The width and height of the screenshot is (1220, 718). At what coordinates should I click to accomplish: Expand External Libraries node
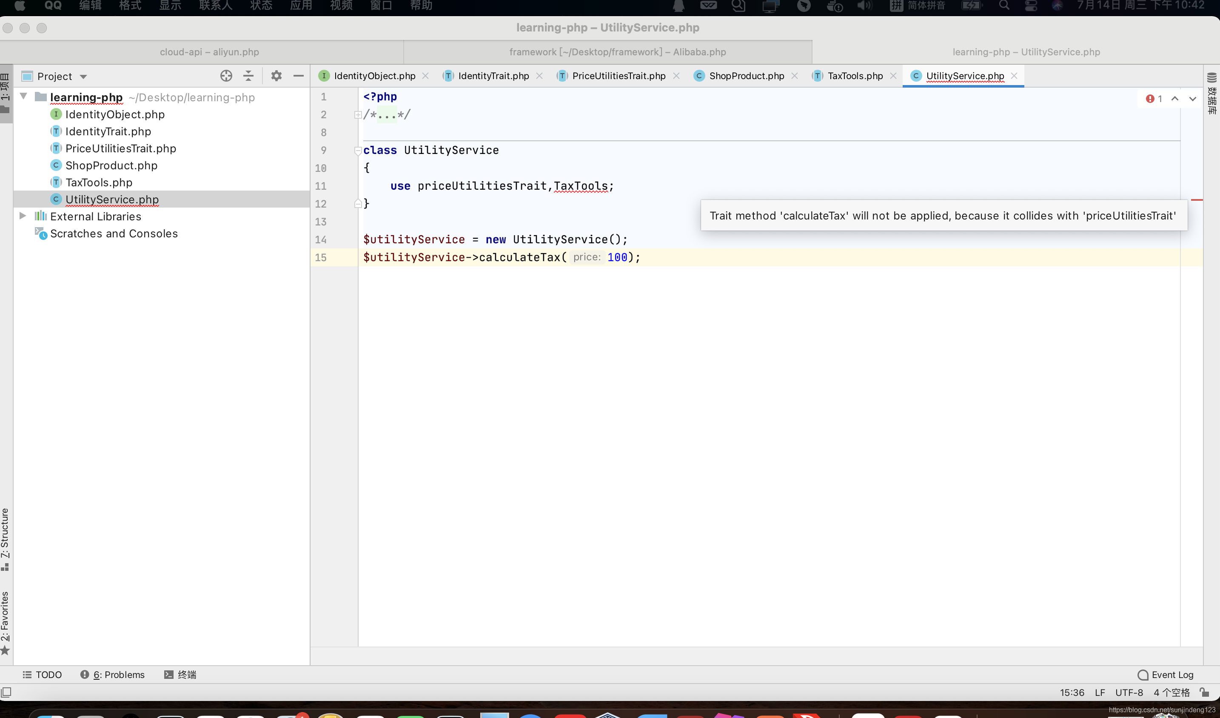[x=22, y=216]
